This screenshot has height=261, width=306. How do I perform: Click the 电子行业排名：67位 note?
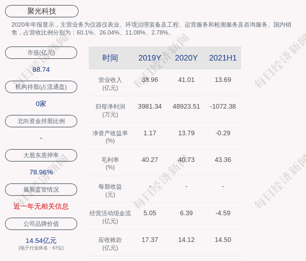(41, 248)
